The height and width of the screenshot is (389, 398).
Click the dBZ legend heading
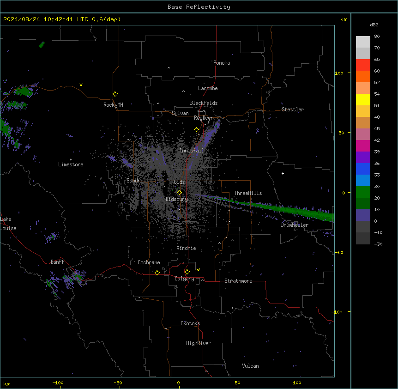374,24
